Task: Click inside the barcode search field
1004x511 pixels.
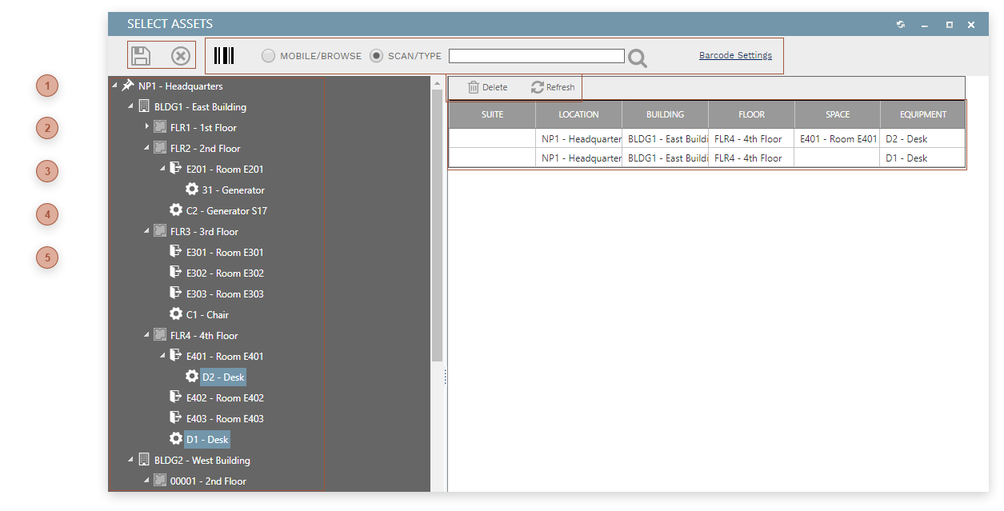Action: point(536,55)
